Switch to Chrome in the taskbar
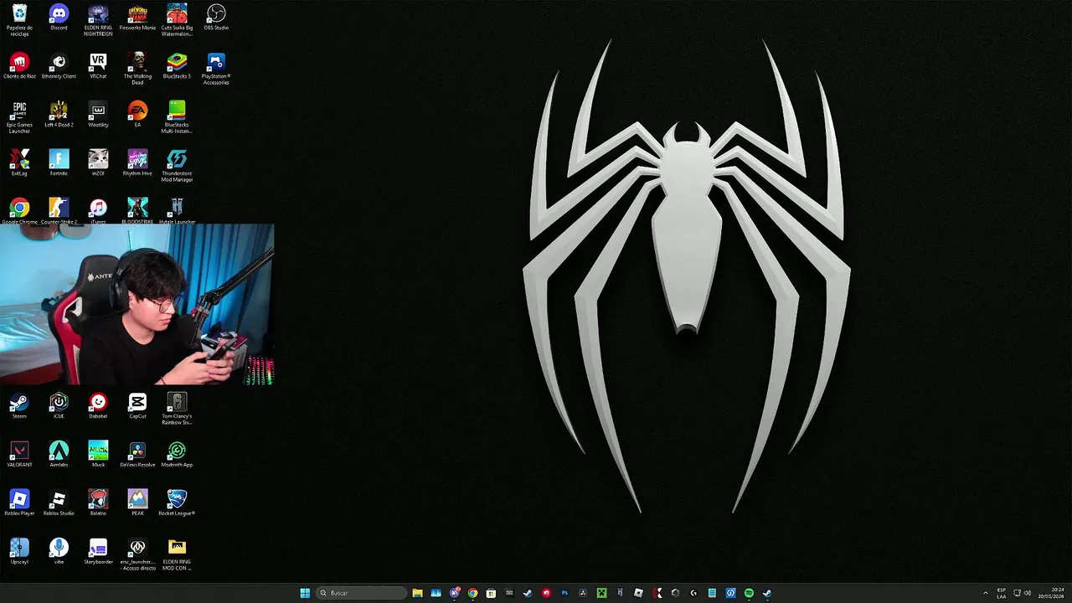 [472, 593]
